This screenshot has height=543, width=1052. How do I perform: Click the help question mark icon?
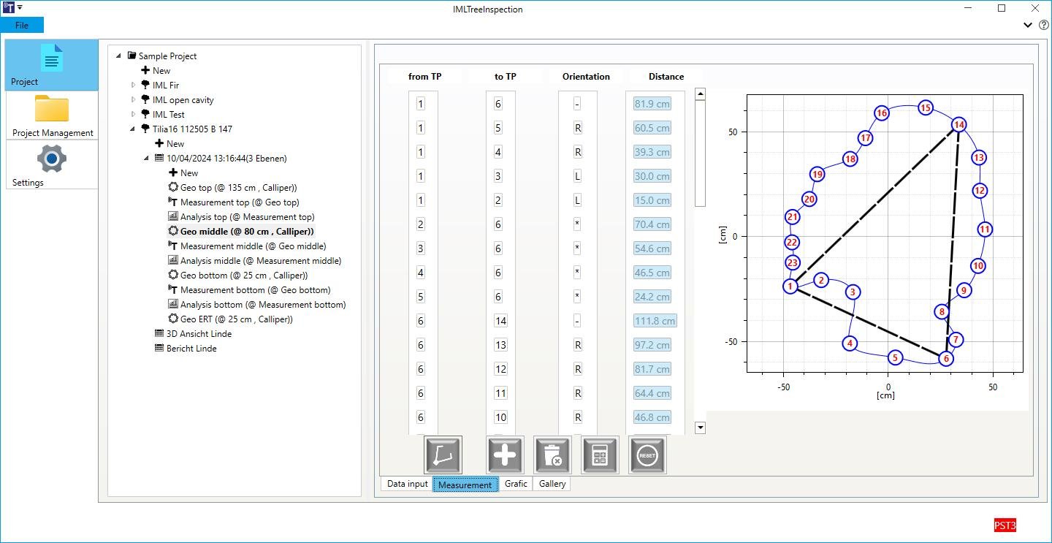click(1043, 25)
